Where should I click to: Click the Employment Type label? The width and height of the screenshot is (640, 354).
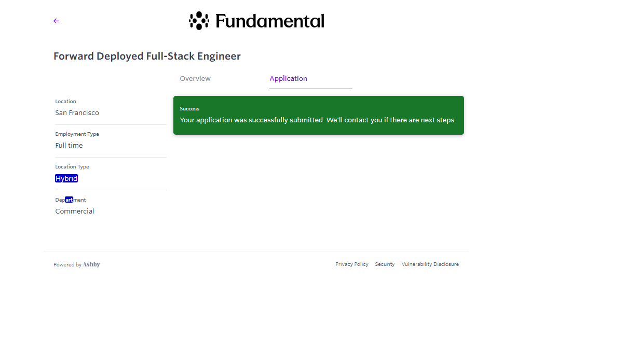tap(77, 134)
